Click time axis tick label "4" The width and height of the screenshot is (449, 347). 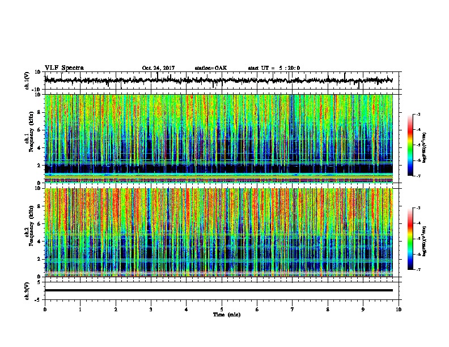click(x=187, y=310)
